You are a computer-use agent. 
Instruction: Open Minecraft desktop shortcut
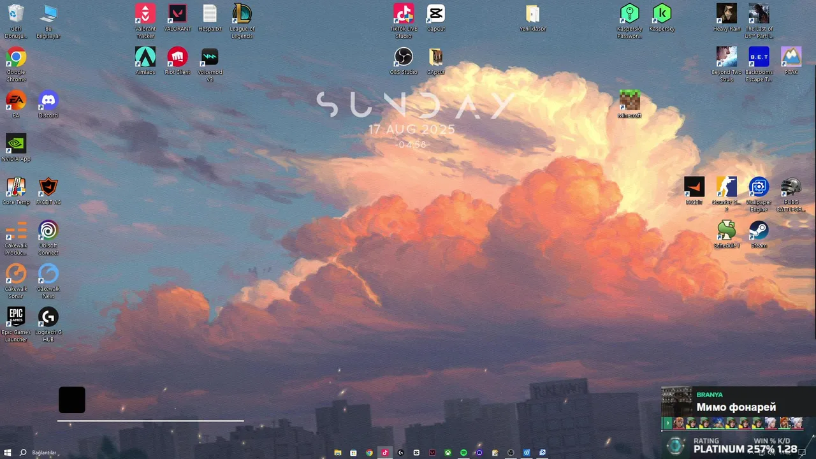(630, 104)
